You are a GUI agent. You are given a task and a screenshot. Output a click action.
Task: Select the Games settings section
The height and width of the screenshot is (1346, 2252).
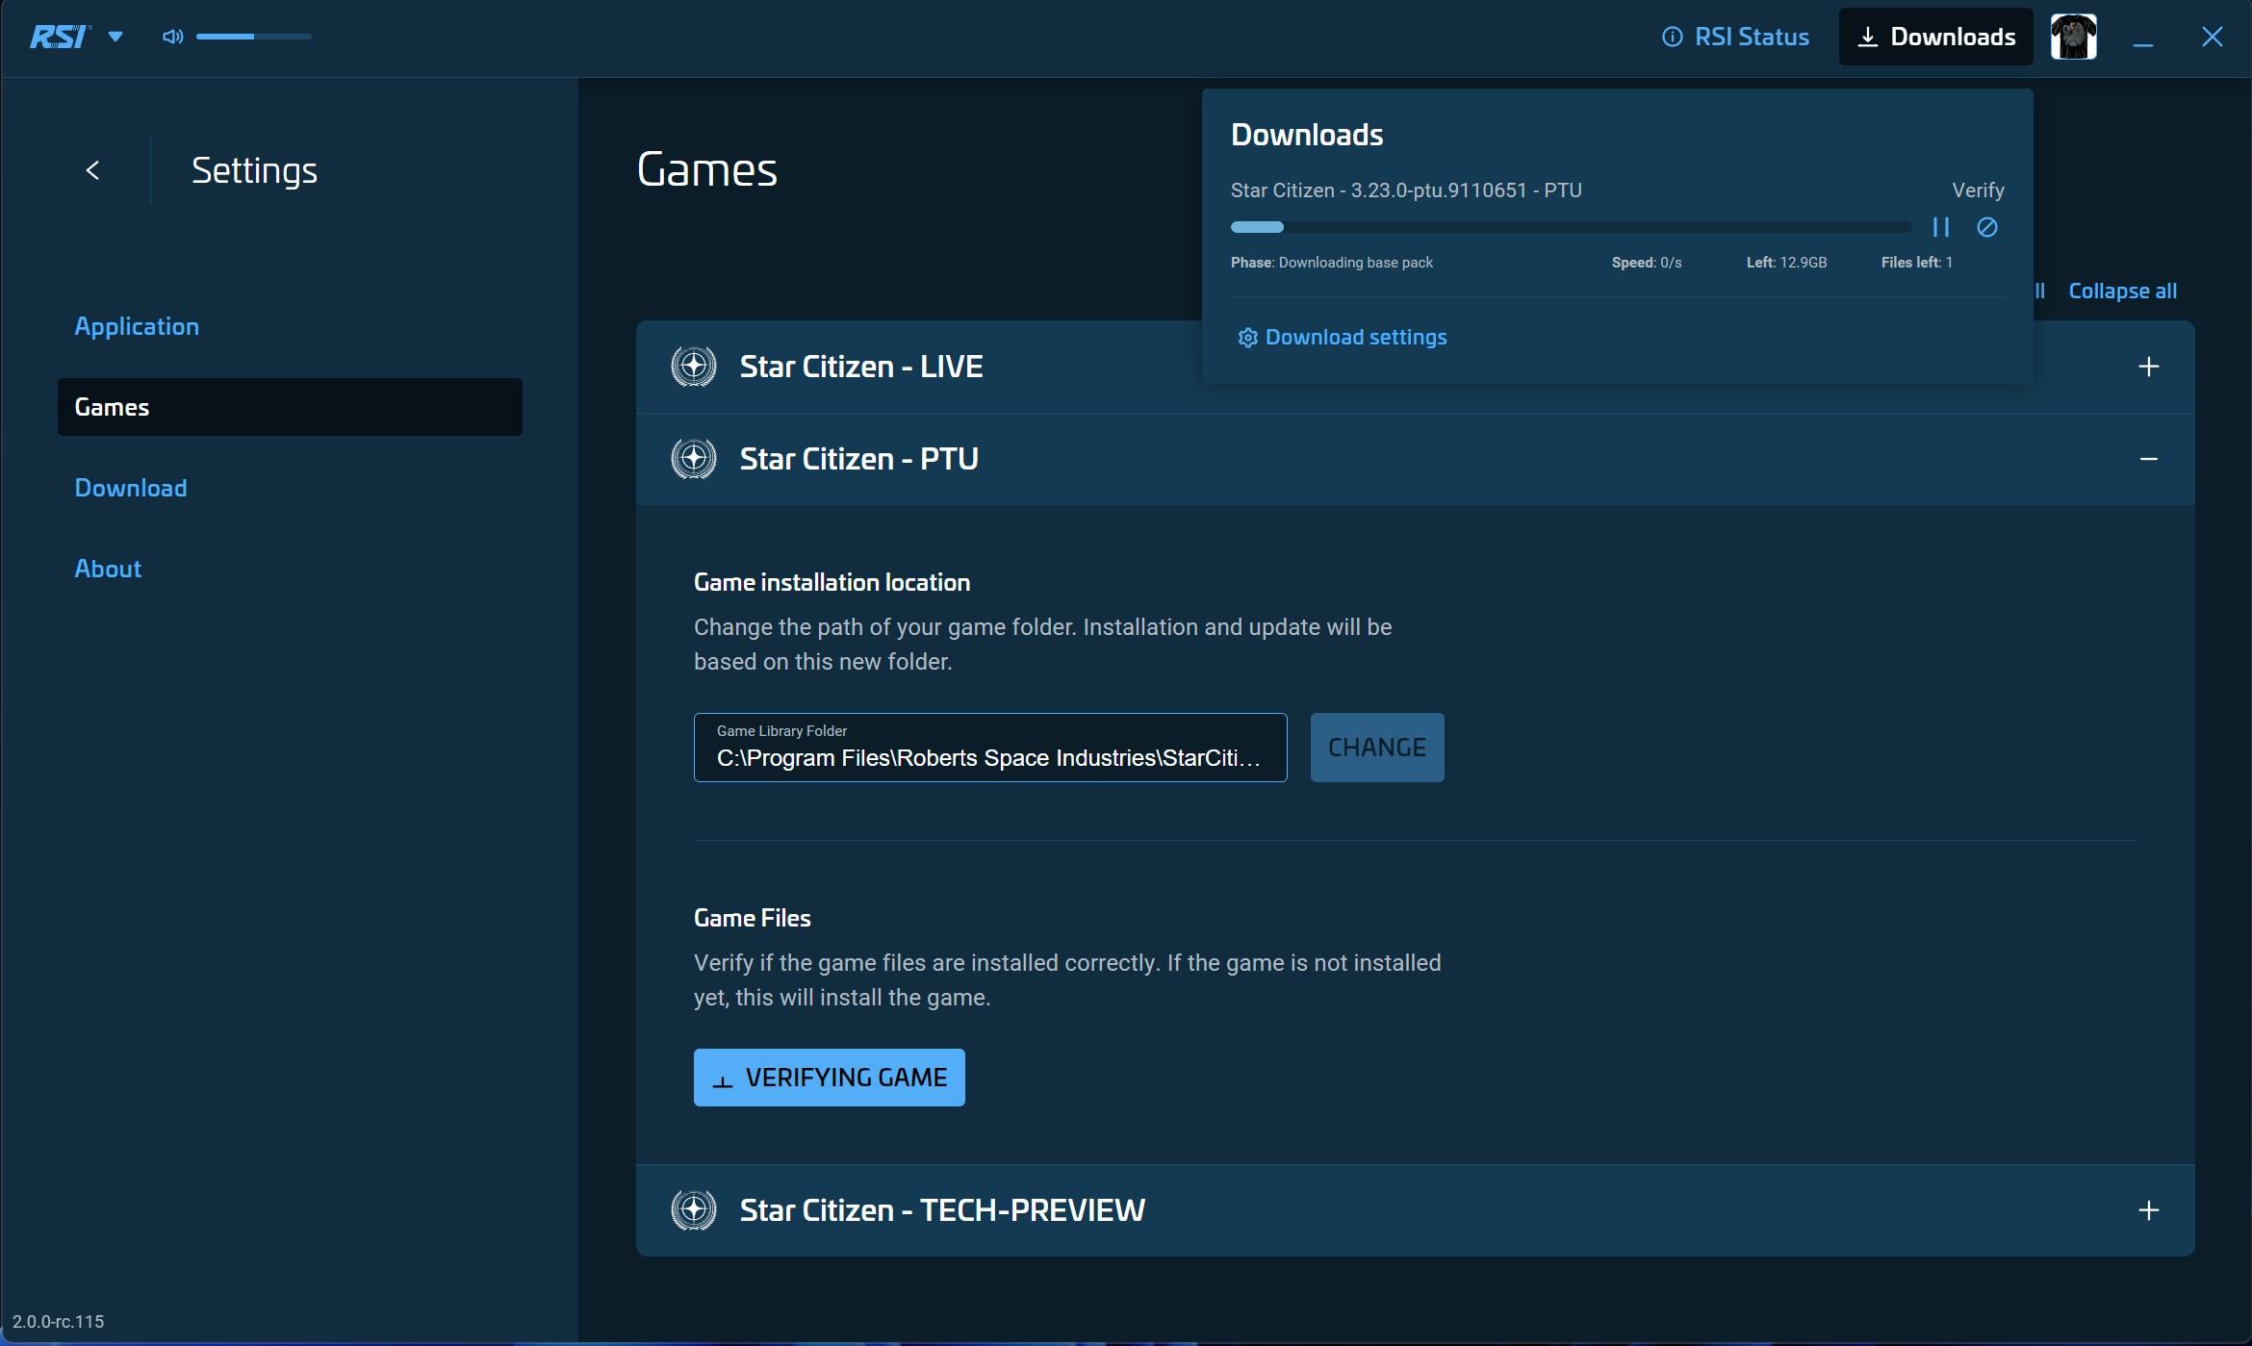[x=290, y=407]
